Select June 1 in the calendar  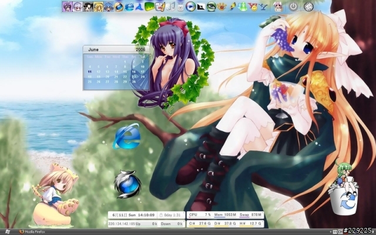tap(125, 62)
